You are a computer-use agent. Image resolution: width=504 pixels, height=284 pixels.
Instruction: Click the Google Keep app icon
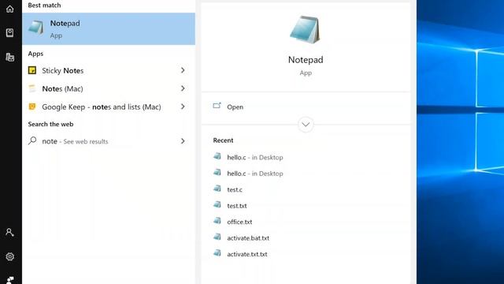click(32, 106)
